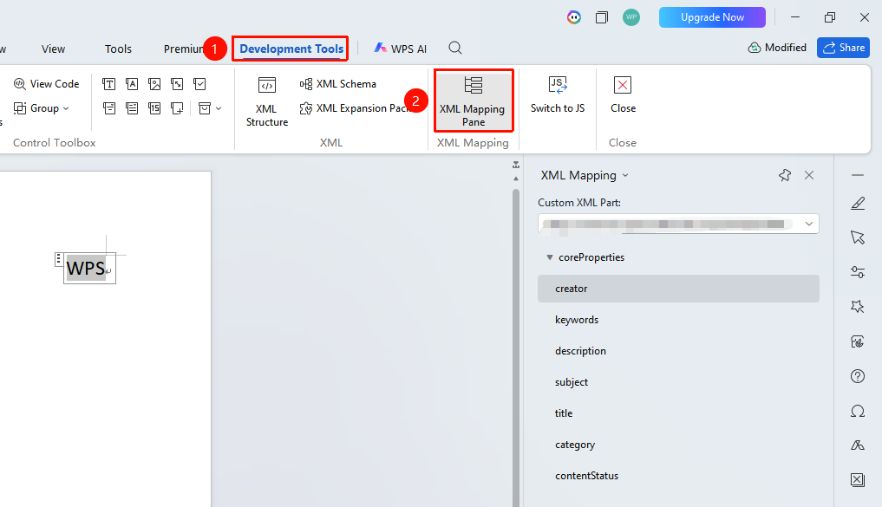
Task: Open the Custom XML Part dropdown
Action: click(x=678, y=224)
